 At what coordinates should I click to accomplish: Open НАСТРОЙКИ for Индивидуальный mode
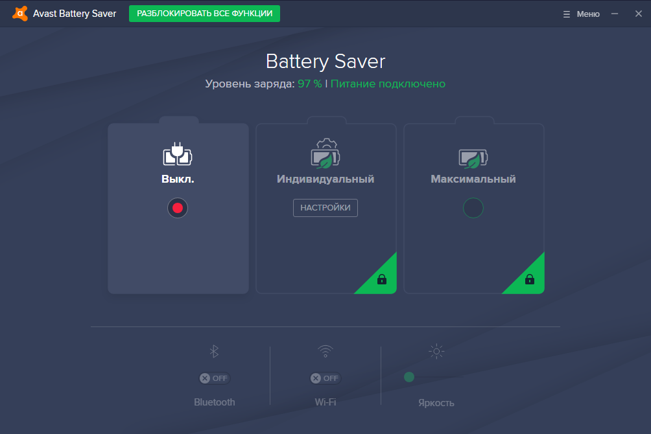pyautogui.click(x=325, y=208)
